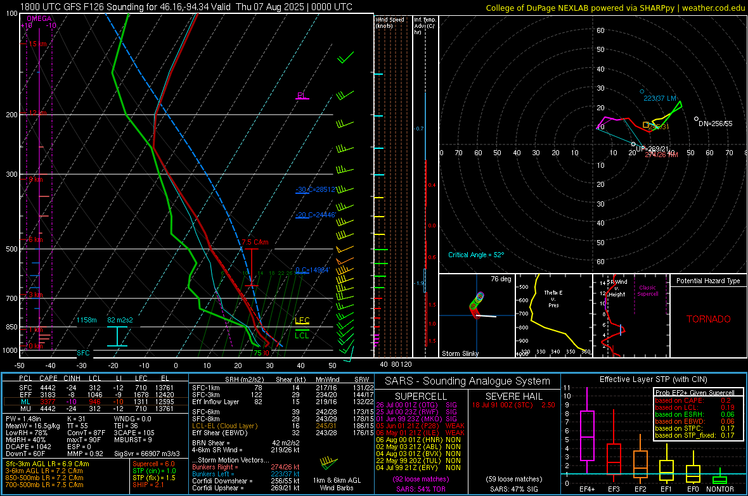The height and width of the screenshot is (496, 748).
Task: Click the 76 deg label in Storm Slinky
Action: click(501, 279)
